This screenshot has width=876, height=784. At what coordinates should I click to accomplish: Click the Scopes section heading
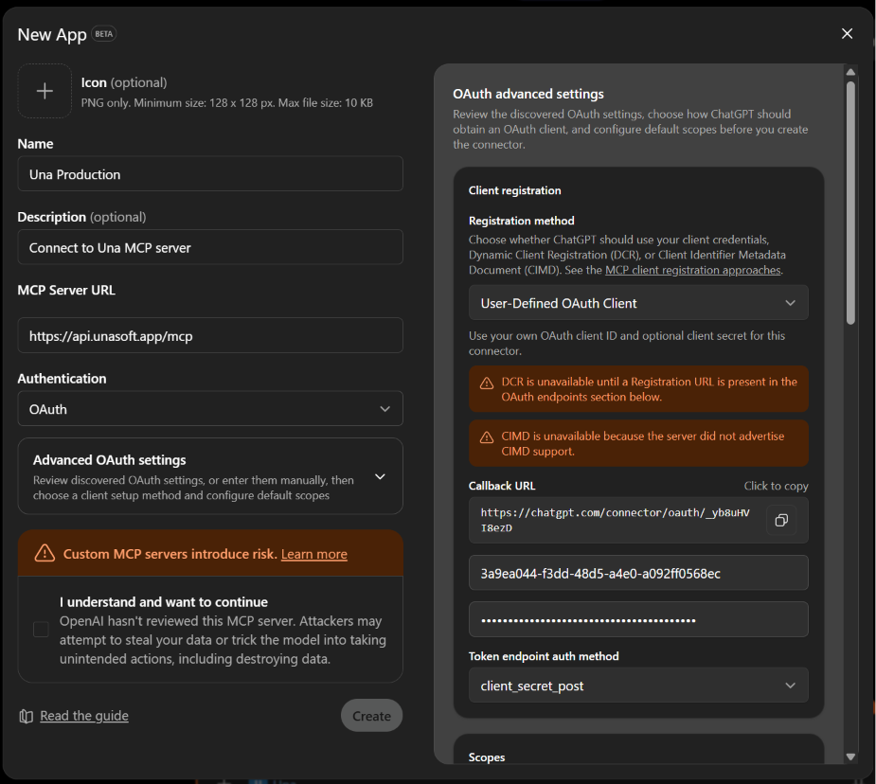(487, 757)
